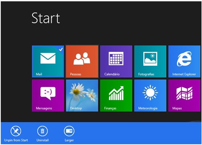Image resolution: width=202 pixels, height=145 pixels.
Task: Uncheck the selection mark on Mail tile
Action: (61, 49)
